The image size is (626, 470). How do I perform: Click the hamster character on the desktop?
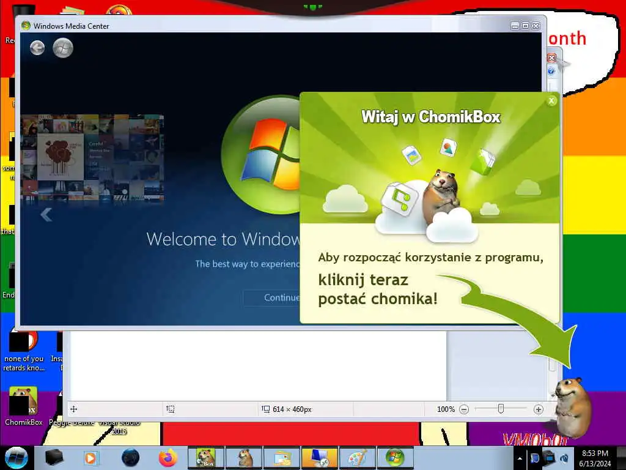572,407
